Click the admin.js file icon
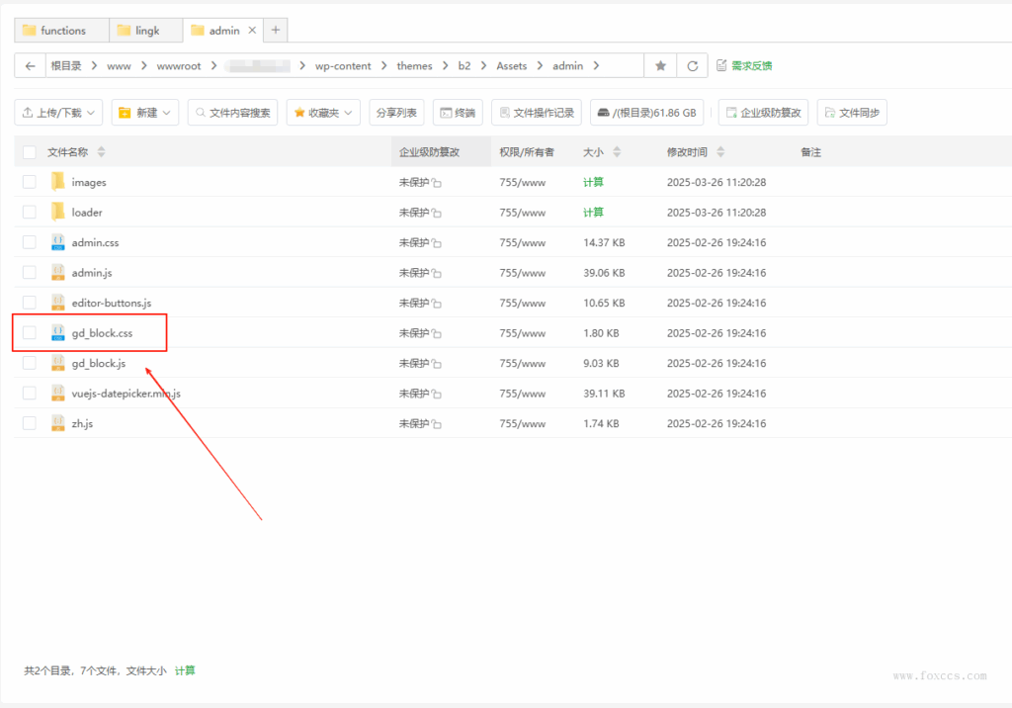The height and width of the screenshot is (708, 1012). click(58, 272)
